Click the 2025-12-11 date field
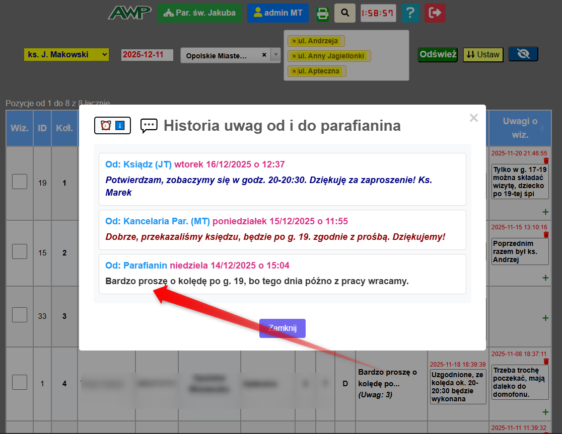Screen dimensions: 562x434 pyautogui.click(x=147, y=55)
